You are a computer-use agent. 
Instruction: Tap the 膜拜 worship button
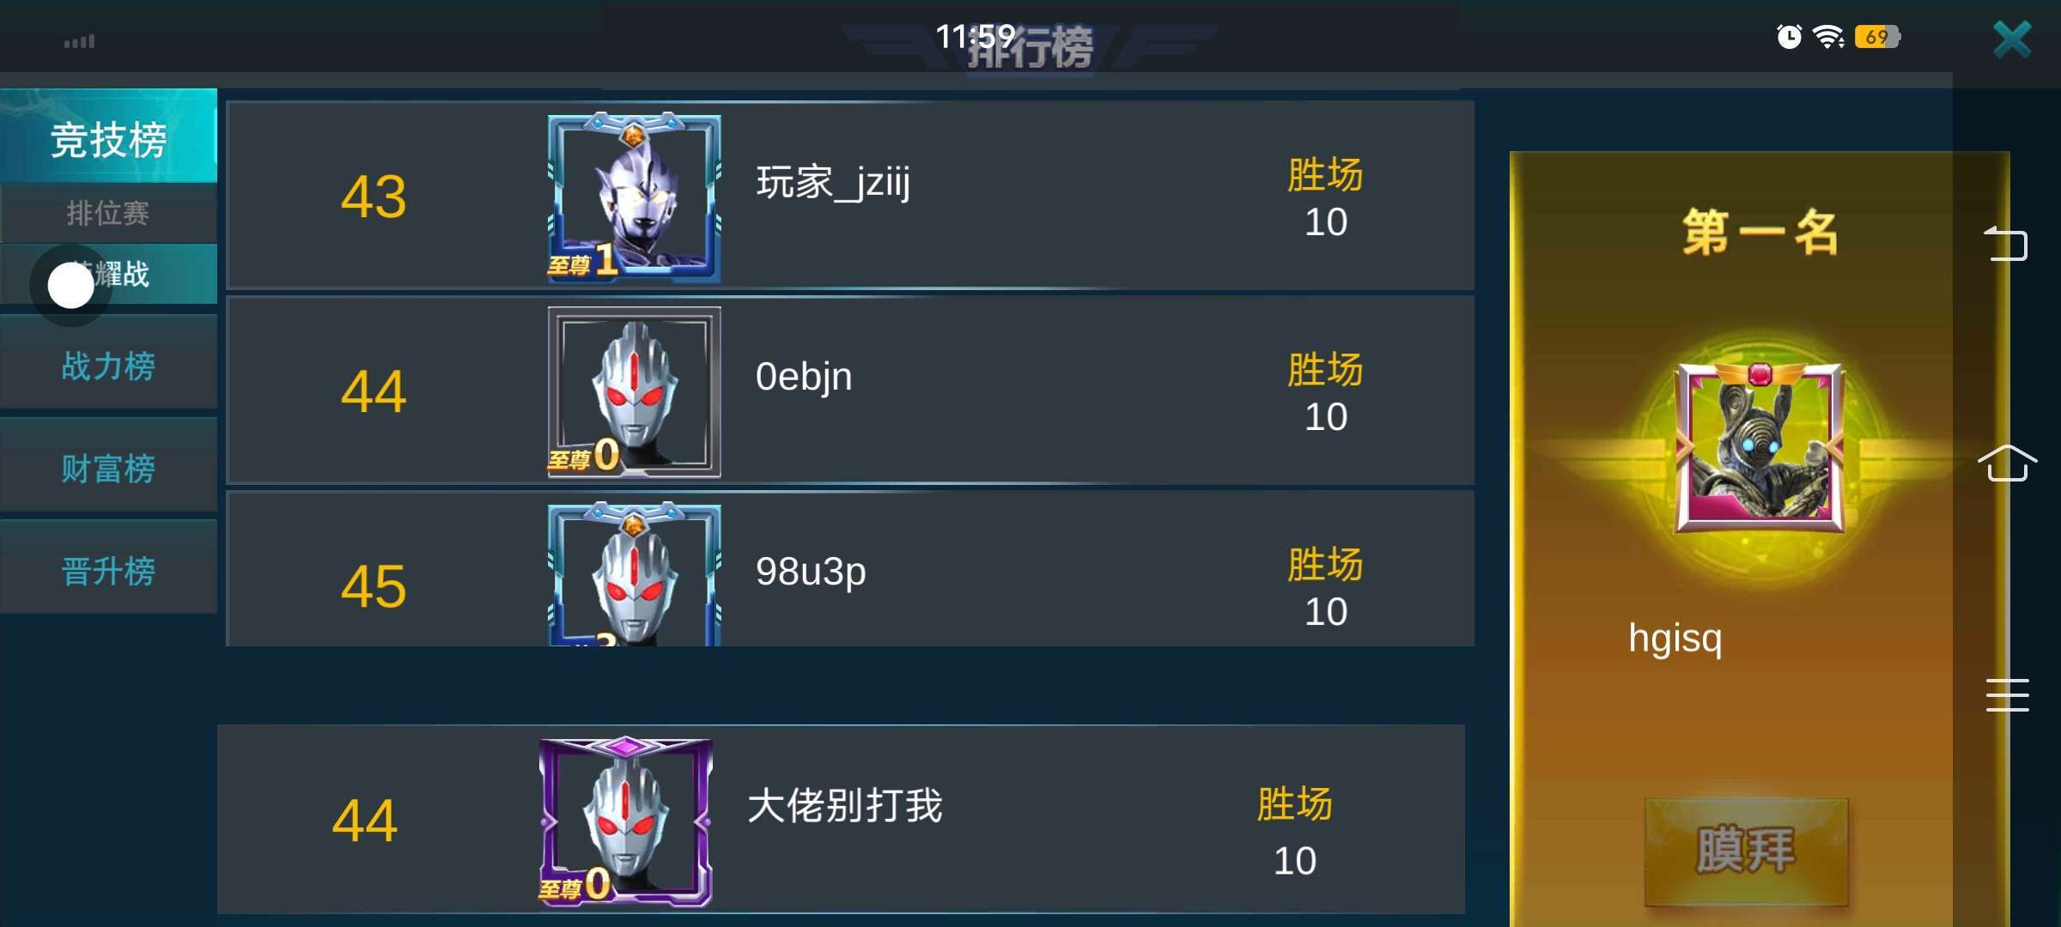point(1746,851)
